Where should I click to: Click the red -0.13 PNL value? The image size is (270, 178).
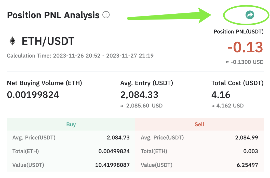(245, 47)
